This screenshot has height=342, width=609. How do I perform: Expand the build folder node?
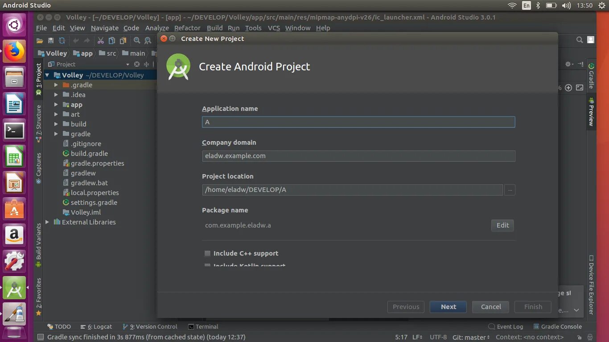(x=56, y=124)
